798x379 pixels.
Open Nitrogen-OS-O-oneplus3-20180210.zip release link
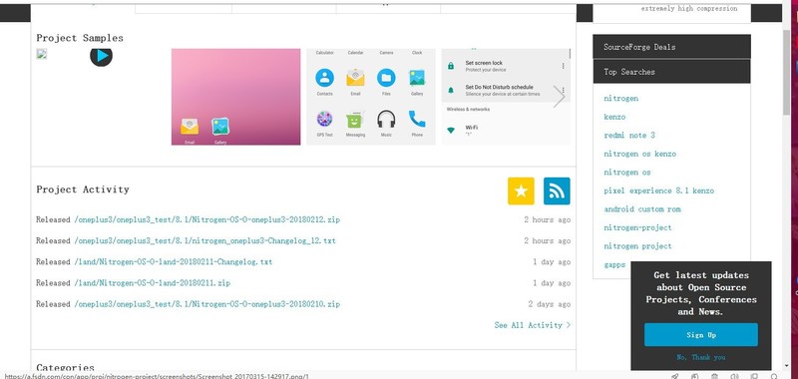pos(207,304)
